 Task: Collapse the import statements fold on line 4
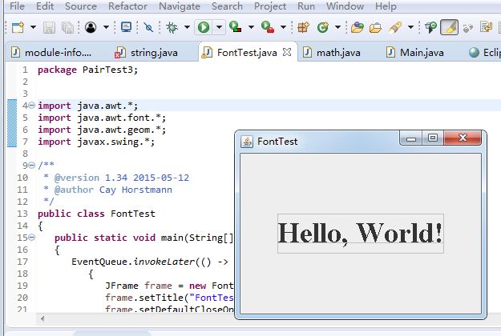31,106
